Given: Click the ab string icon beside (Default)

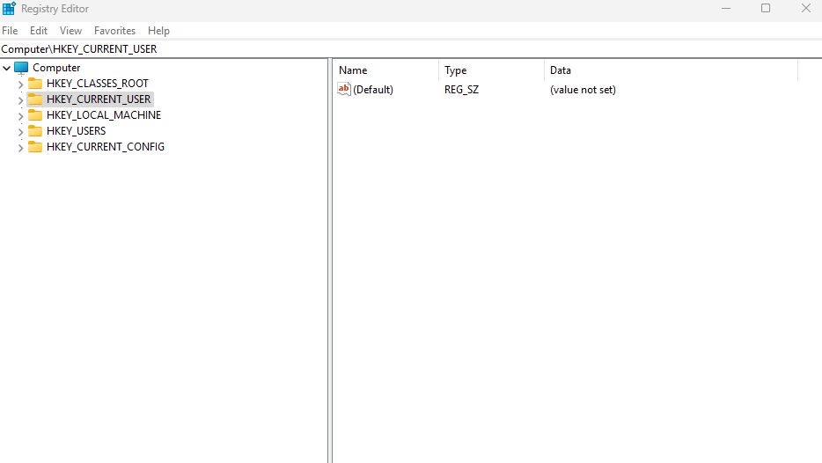Looking at the screenshot, I should coord(344,89).
